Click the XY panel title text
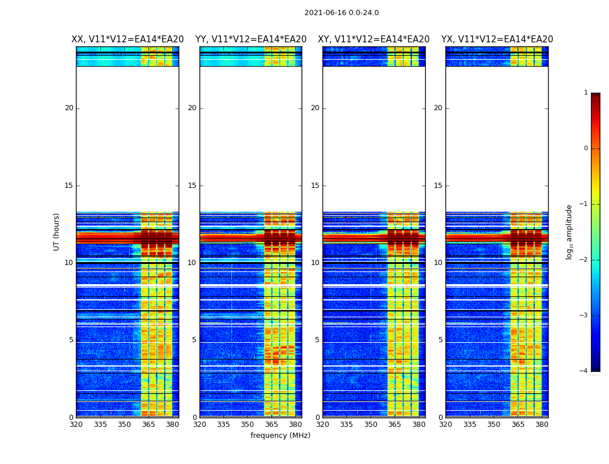 (374, 39)
